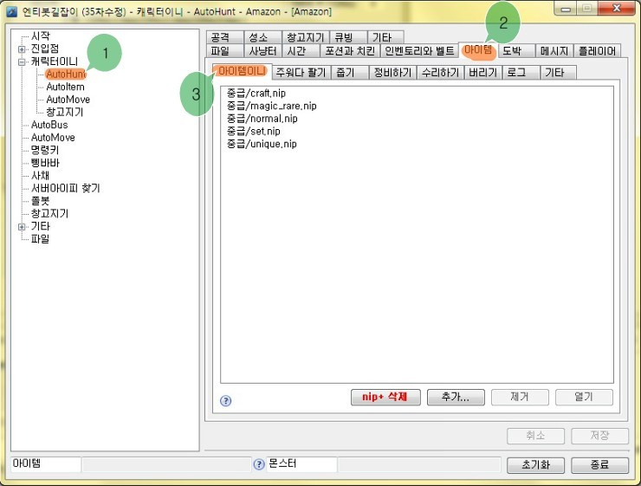Select the 뺑바바 tree item
The image size is (641, 486).
(45, 163)
